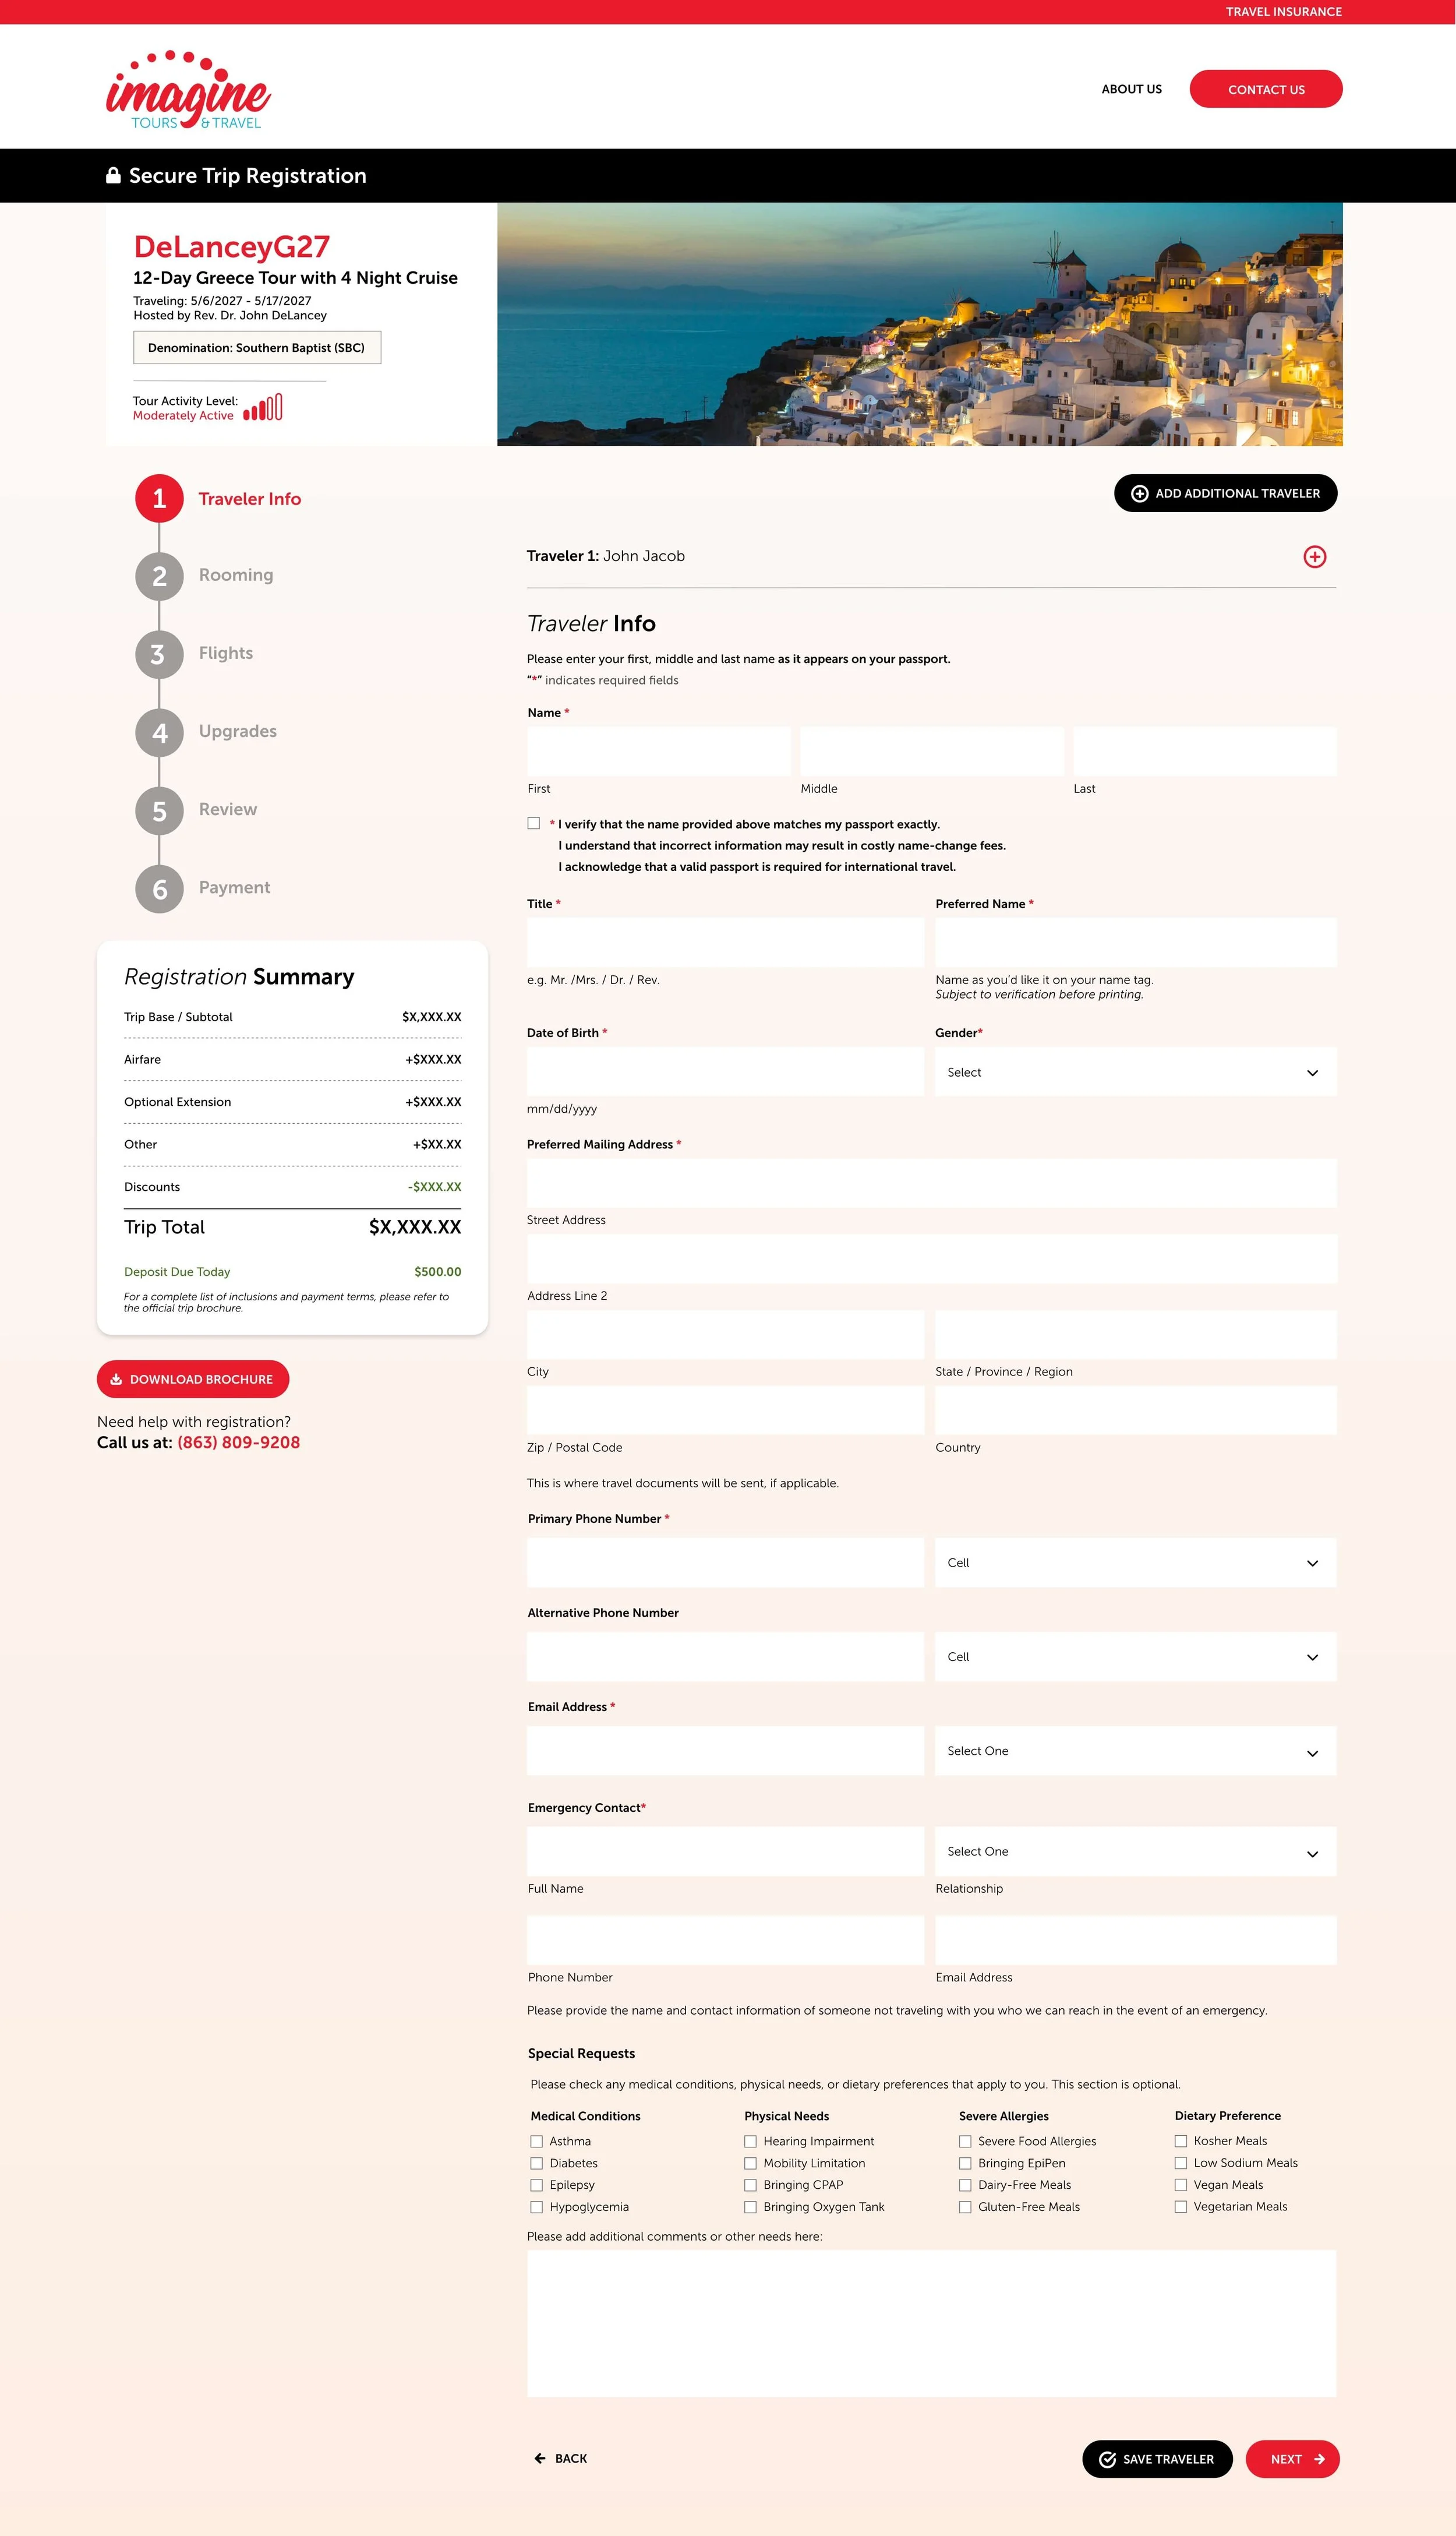Click the Denomination: Southern Baptist (SBC) box
The width and height of the screenshot is (1456, 2536).
pyautogui.click(x=257, y=347)
